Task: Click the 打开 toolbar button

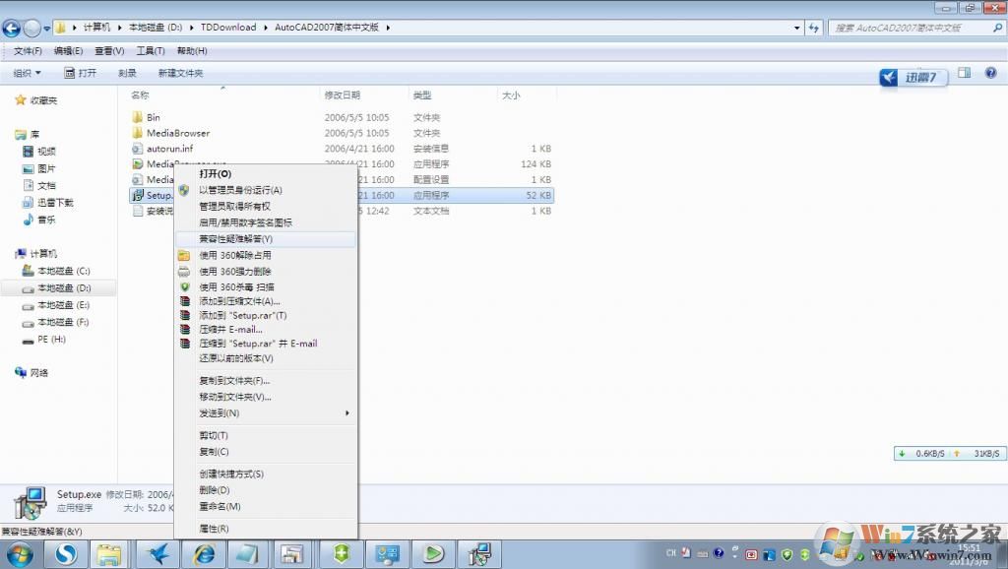Action: (x=81, y=73)
